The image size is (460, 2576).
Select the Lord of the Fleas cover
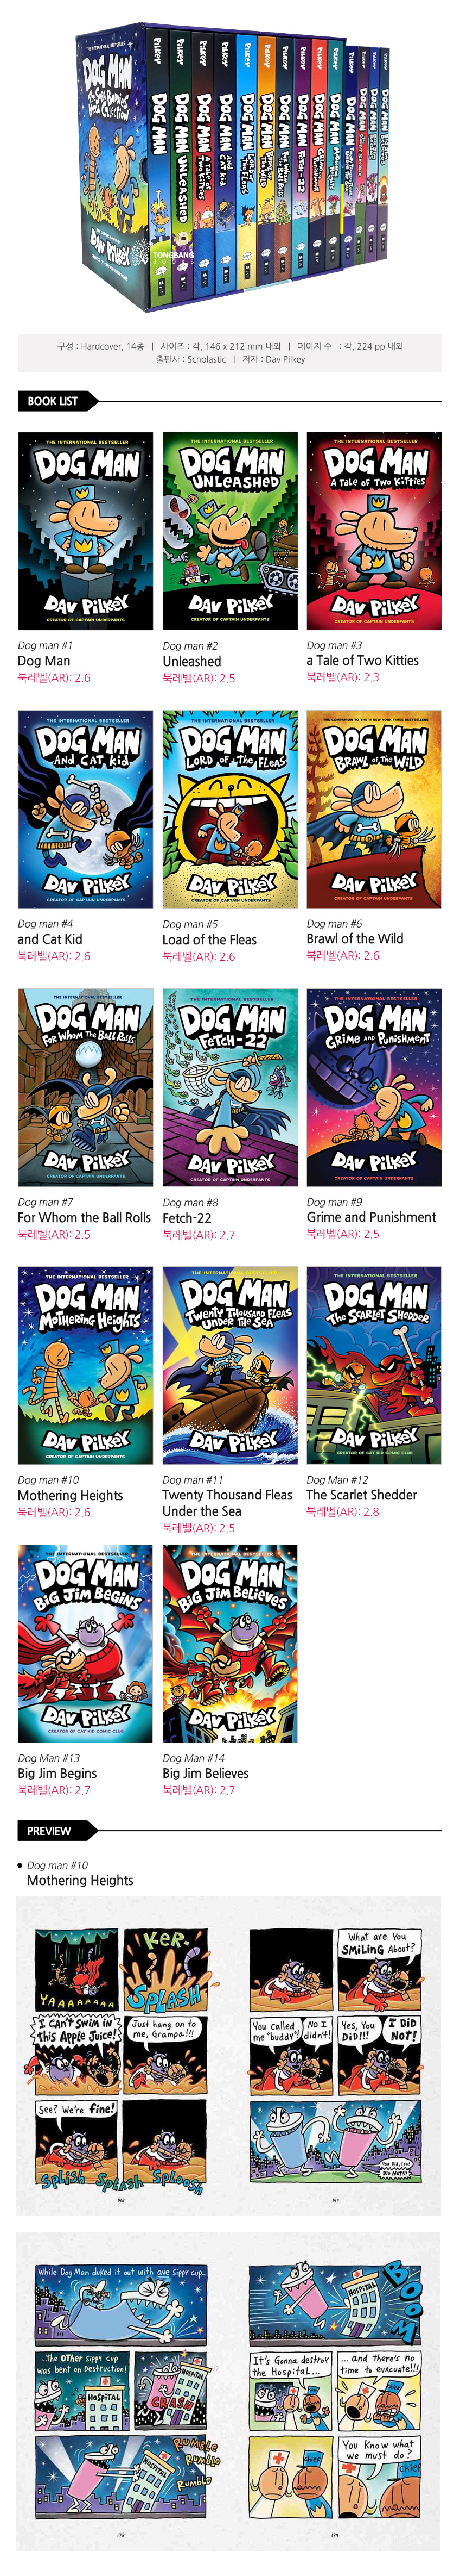[231, 808]
